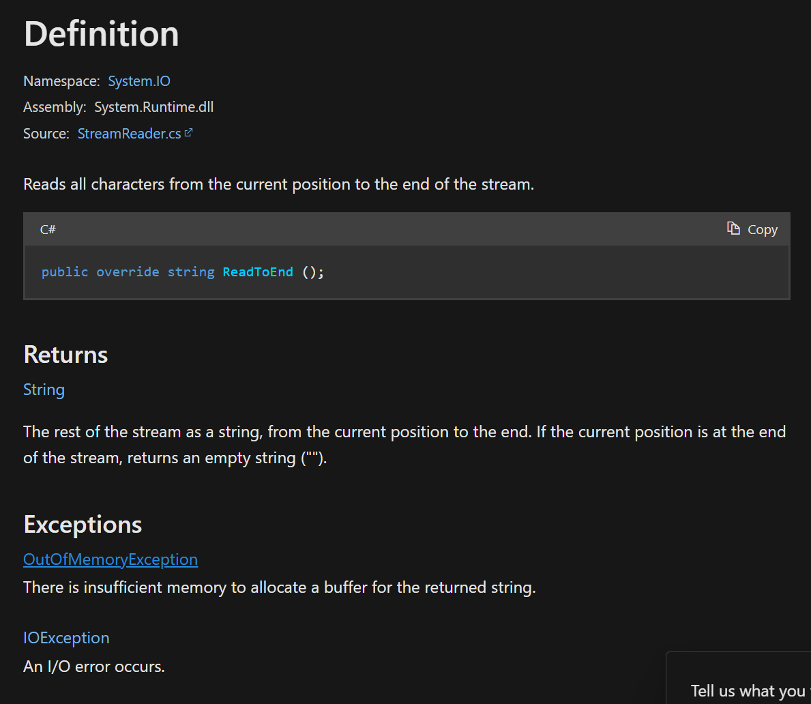Select the ReadToEnd method name in code
The width and height of the screenshot is (811, 704).
coord(257,272)
